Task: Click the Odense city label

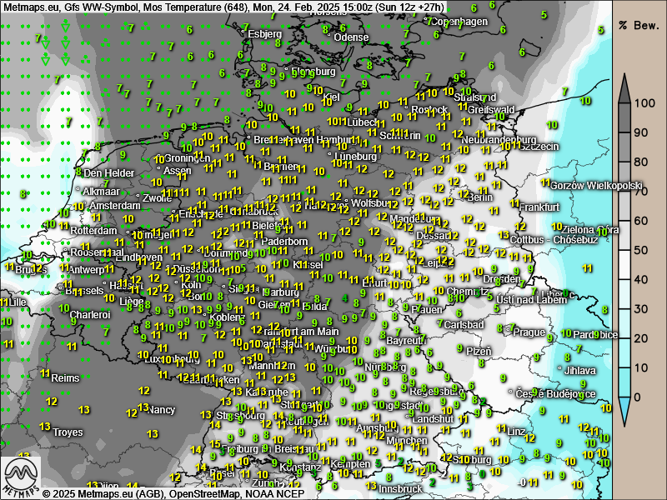Action: 351,37
